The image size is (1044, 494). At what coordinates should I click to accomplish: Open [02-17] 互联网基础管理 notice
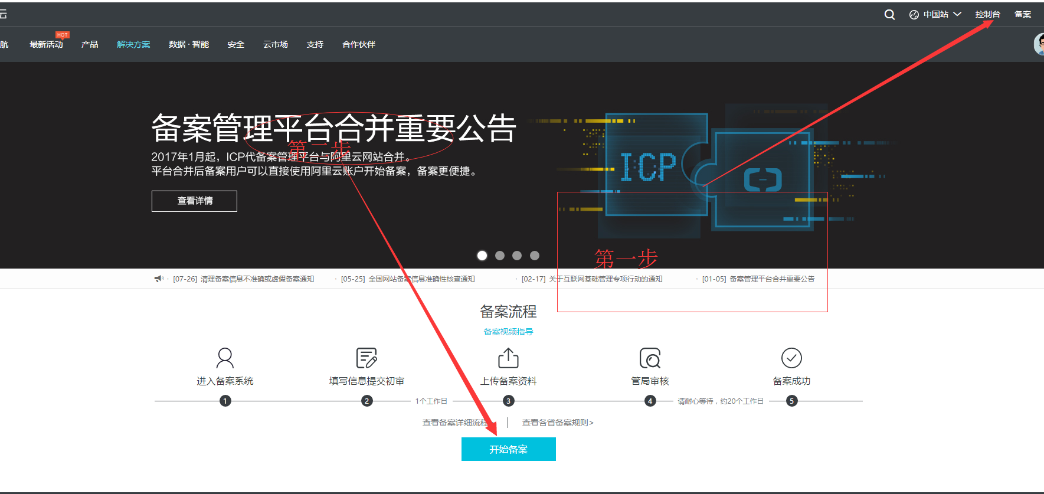592,279
